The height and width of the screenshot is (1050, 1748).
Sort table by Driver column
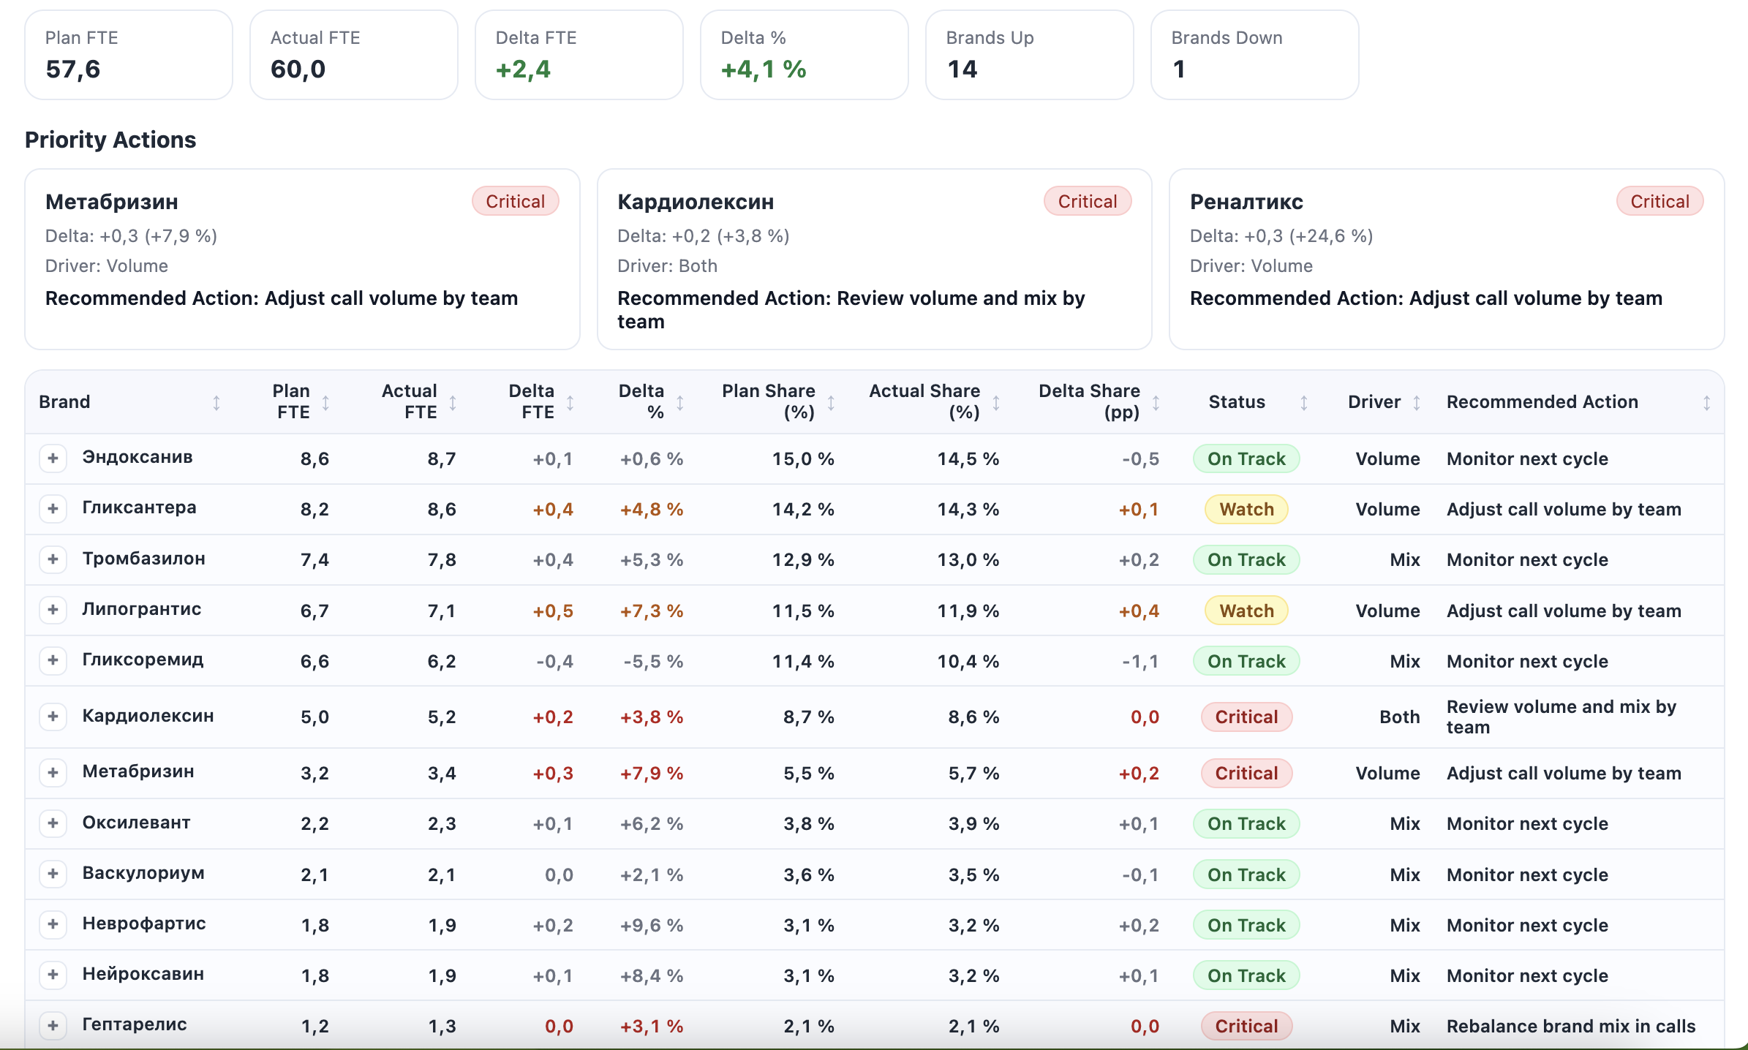pos(1417,401)
